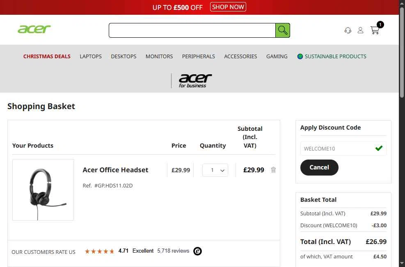Image resolution: width=405 pixels, height=267 pixels.
Task: Click the WELCOME10 discount code field
Action: [343, 148]
